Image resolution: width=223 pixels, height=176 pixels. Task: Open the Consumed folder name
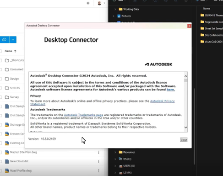17,69
